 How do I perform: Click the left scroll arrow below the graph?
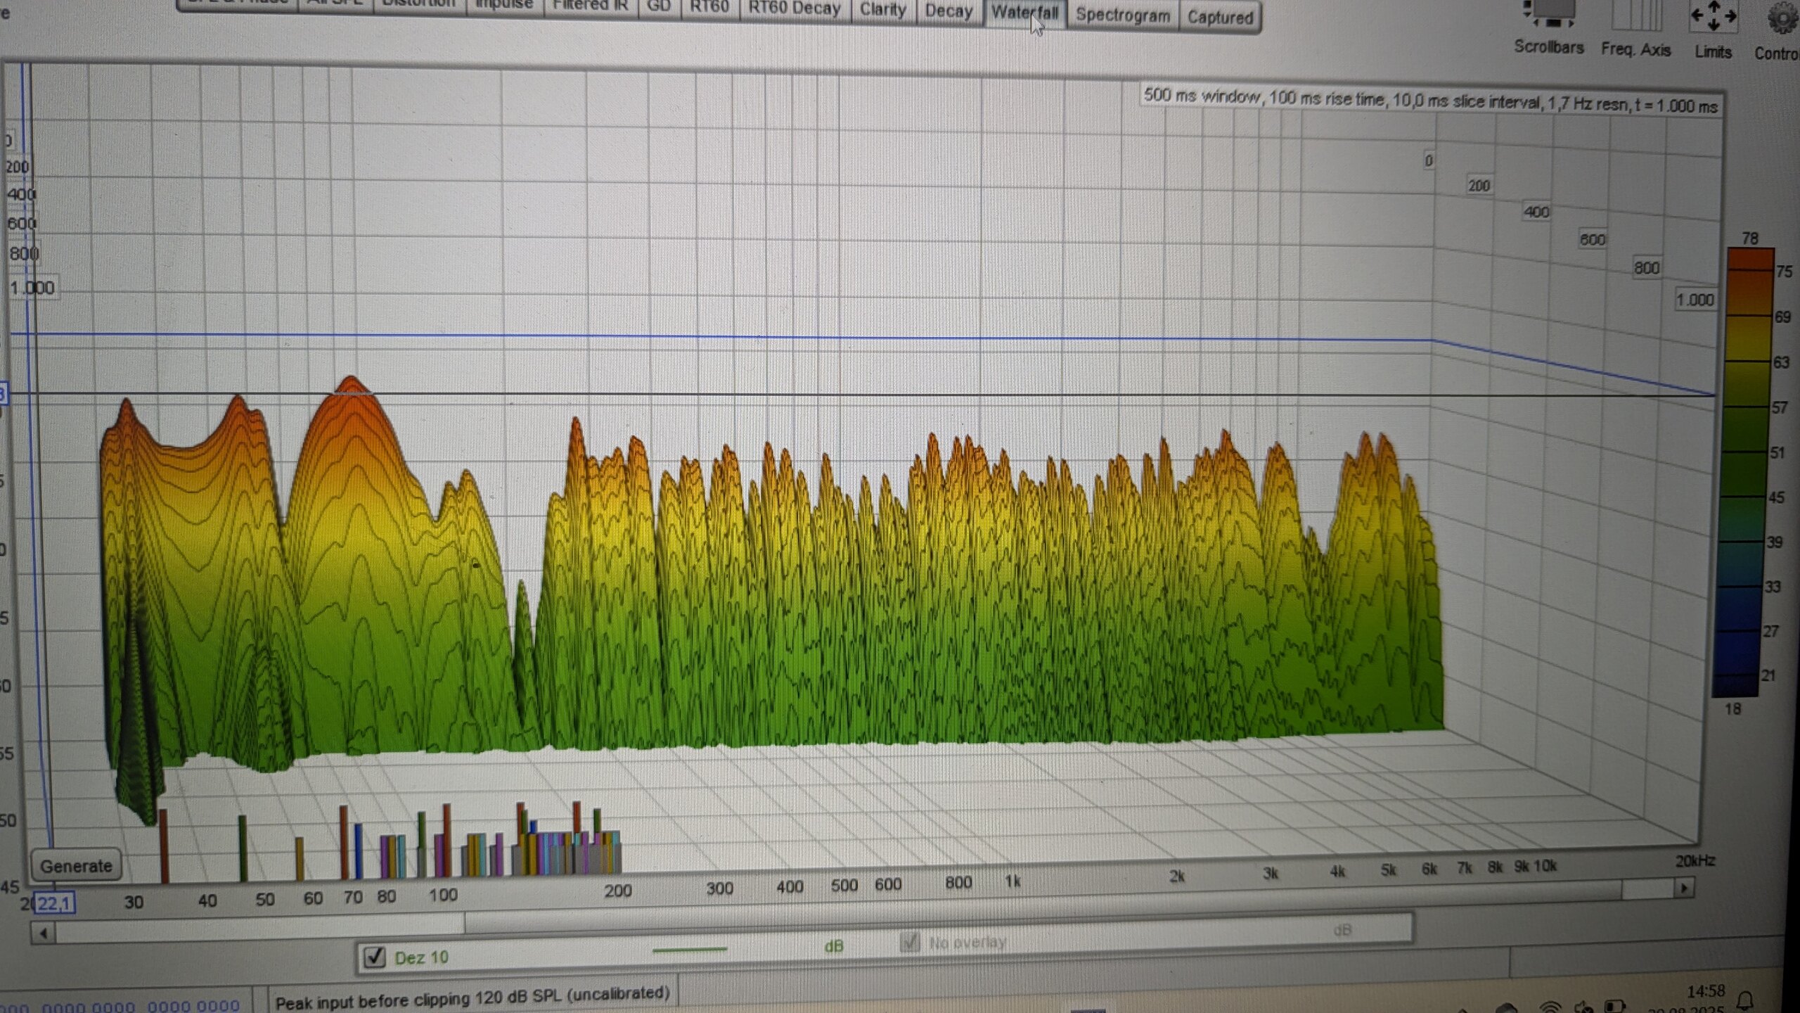pyautogui.click(x=44, y=934)
